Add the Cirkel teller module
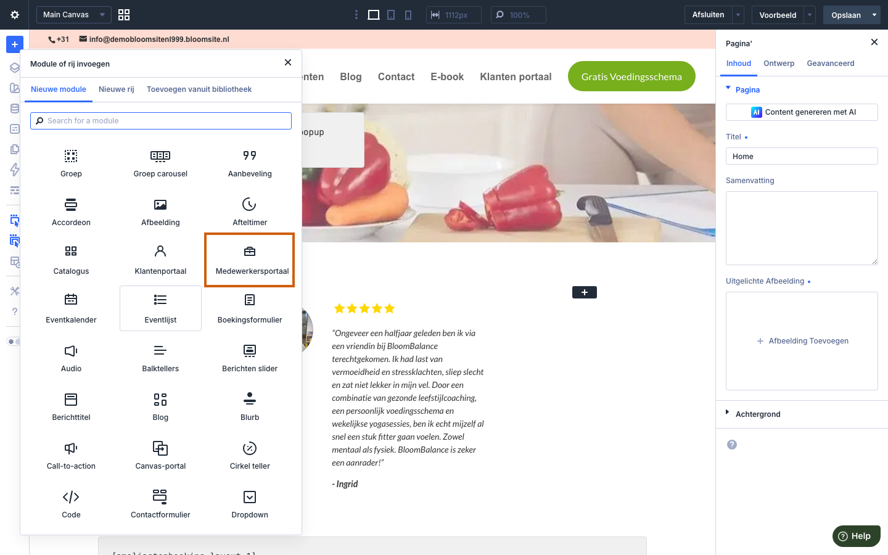Screen dimensions: 888x555 (x=250, y=455)
